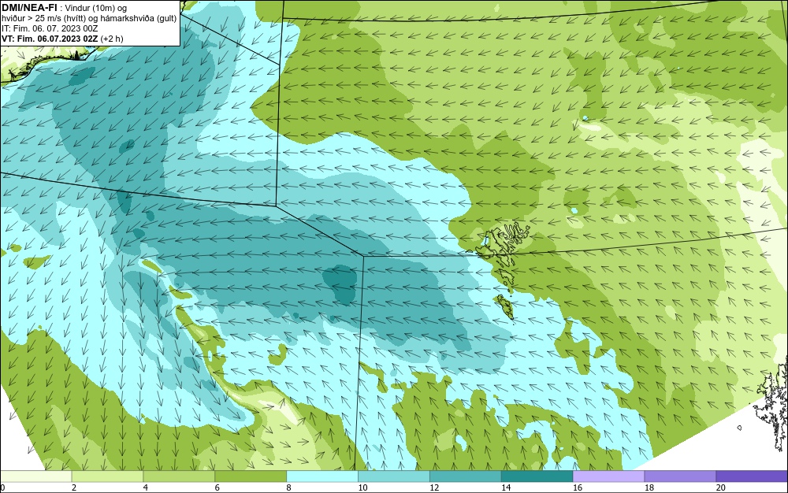The height and width of the screenshot is (493, 788).
Task: Click the 12–14 m/s teal legend swatch
Action: pyautogui.click(x=466, y=476)
